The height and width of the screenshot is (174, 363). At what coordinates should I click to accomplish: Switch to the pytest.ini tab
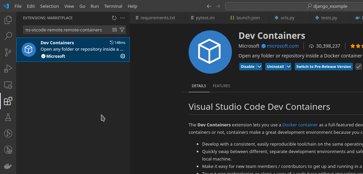coord(205,18)
